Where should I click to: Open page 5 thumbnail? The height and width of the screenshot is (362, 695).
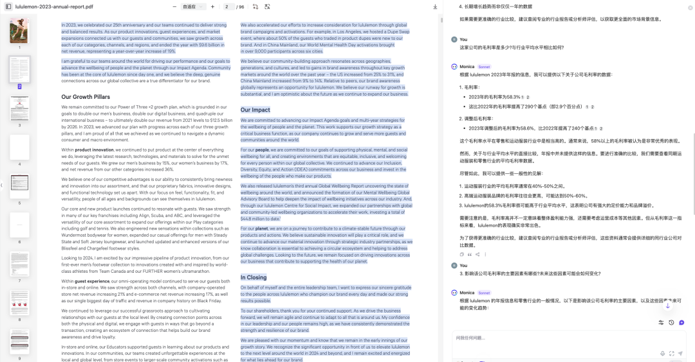coord(19,186)
